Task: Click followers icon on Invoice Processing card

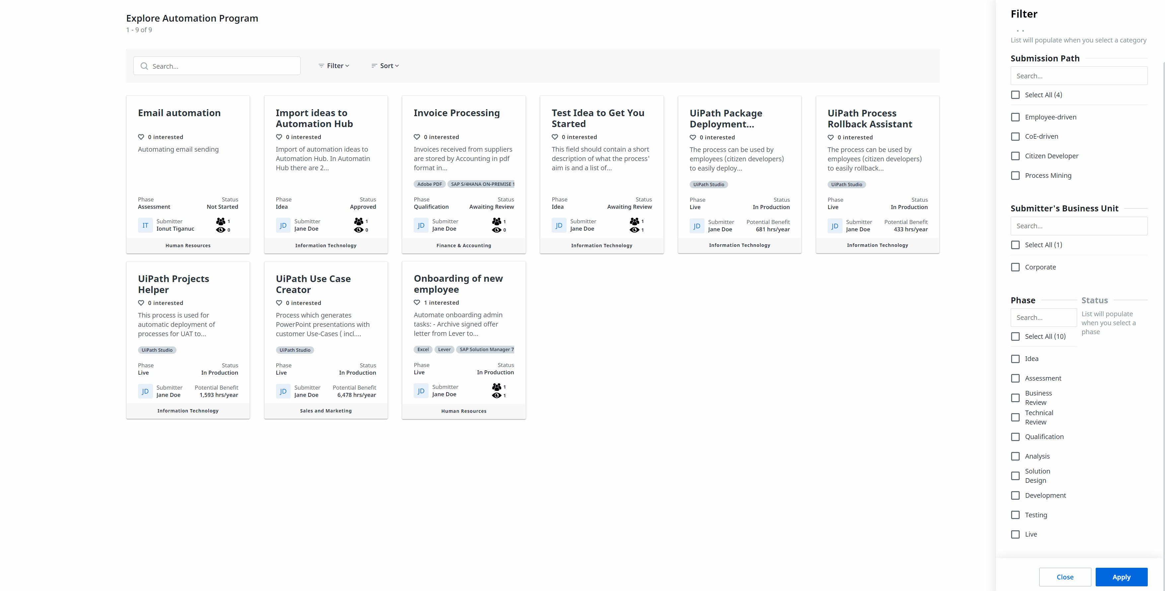Action: 497,221
